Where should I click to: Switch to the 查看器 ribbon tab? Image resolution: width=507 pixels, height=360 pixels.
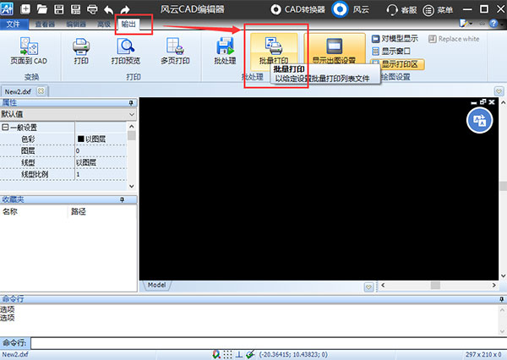click(x=45, y=25)
